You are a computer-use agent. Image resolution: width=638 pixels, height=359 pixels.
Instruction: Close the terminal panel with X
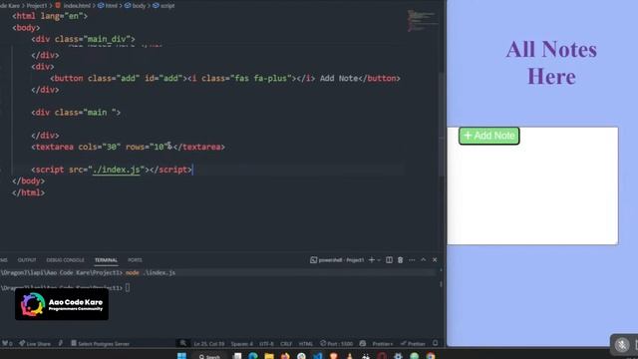(x=435, y=259)
